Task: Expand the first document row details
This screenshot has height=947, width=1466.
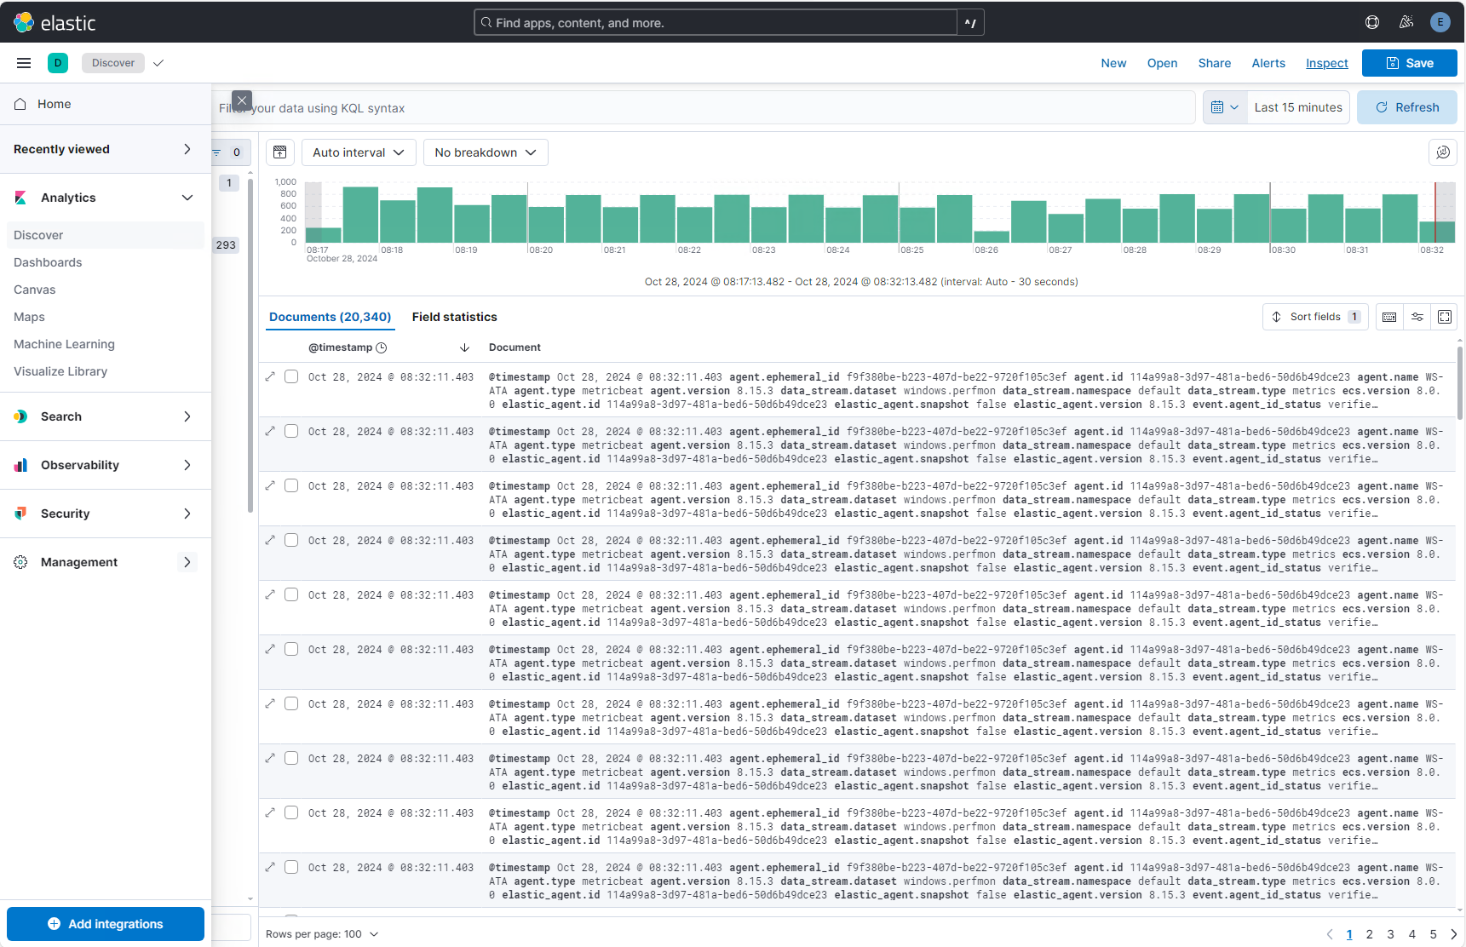Action: click(x=270, y=376)
